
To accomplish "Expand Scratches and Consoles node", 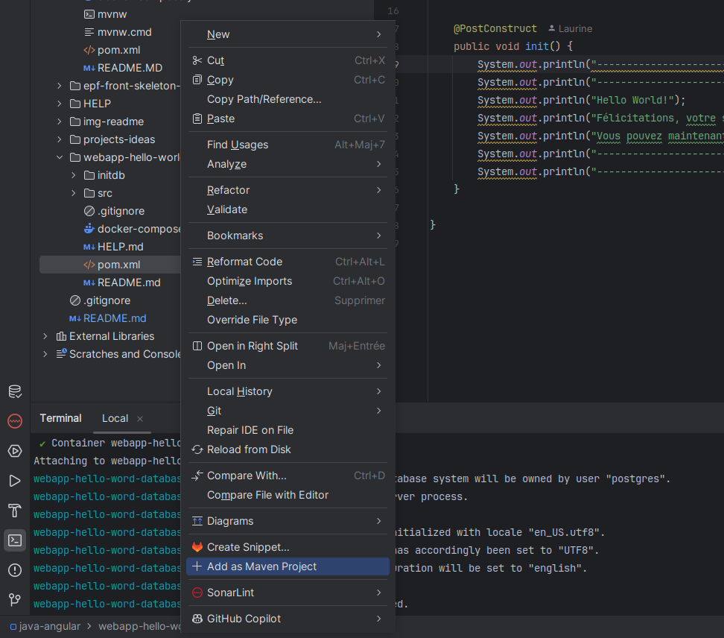I will pos(45,354).
